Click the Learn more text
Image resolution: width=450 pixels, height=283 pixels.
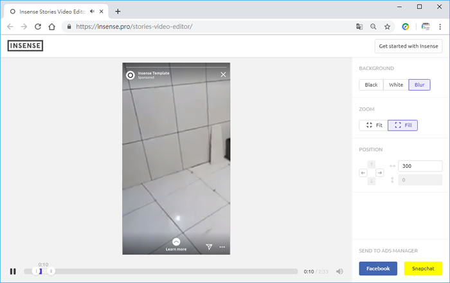[176, 249]
